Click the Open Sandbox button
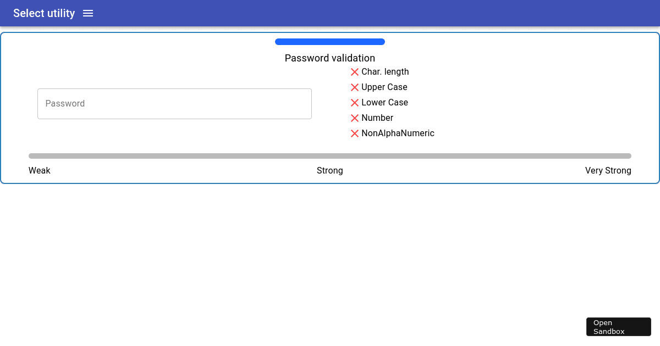 coord(618,326)
